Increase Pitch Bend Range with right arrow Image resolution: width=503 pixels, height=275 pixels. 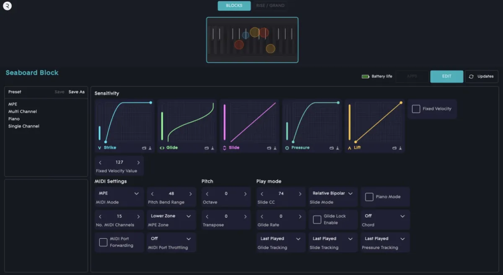191,194
